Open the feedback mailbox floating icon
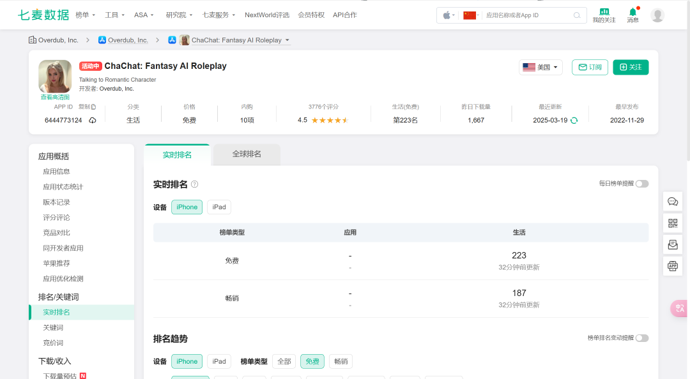Image resolution: width=690 pixels, height=379 pixels. [673, 244]
